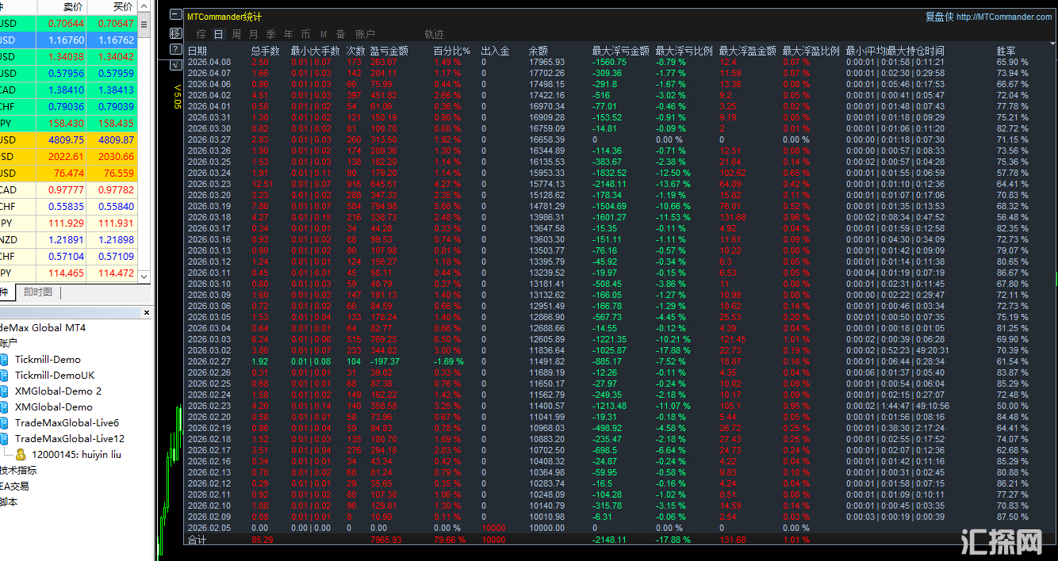Click the TradeMaxGlobal-Live6 server icon
The height and width of the screenshot is (561, 1058).
4,422
